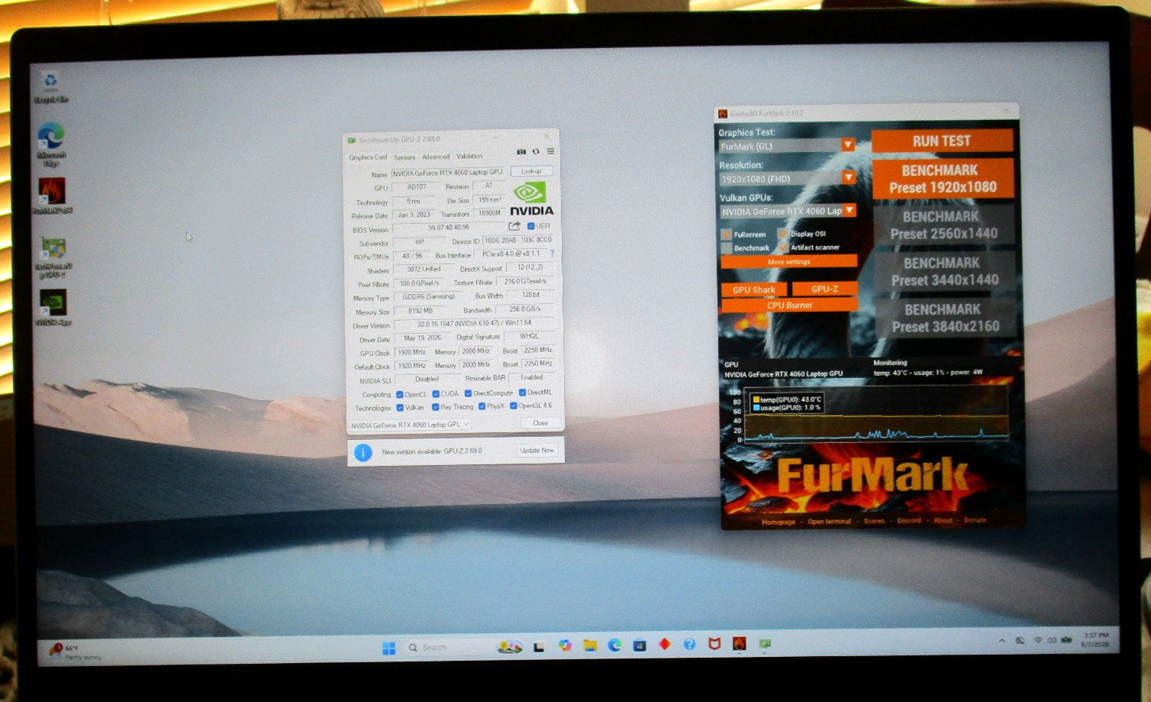Toggle the DirectML checkbox
Viewport: 1151px width, 702px height.
522,393
